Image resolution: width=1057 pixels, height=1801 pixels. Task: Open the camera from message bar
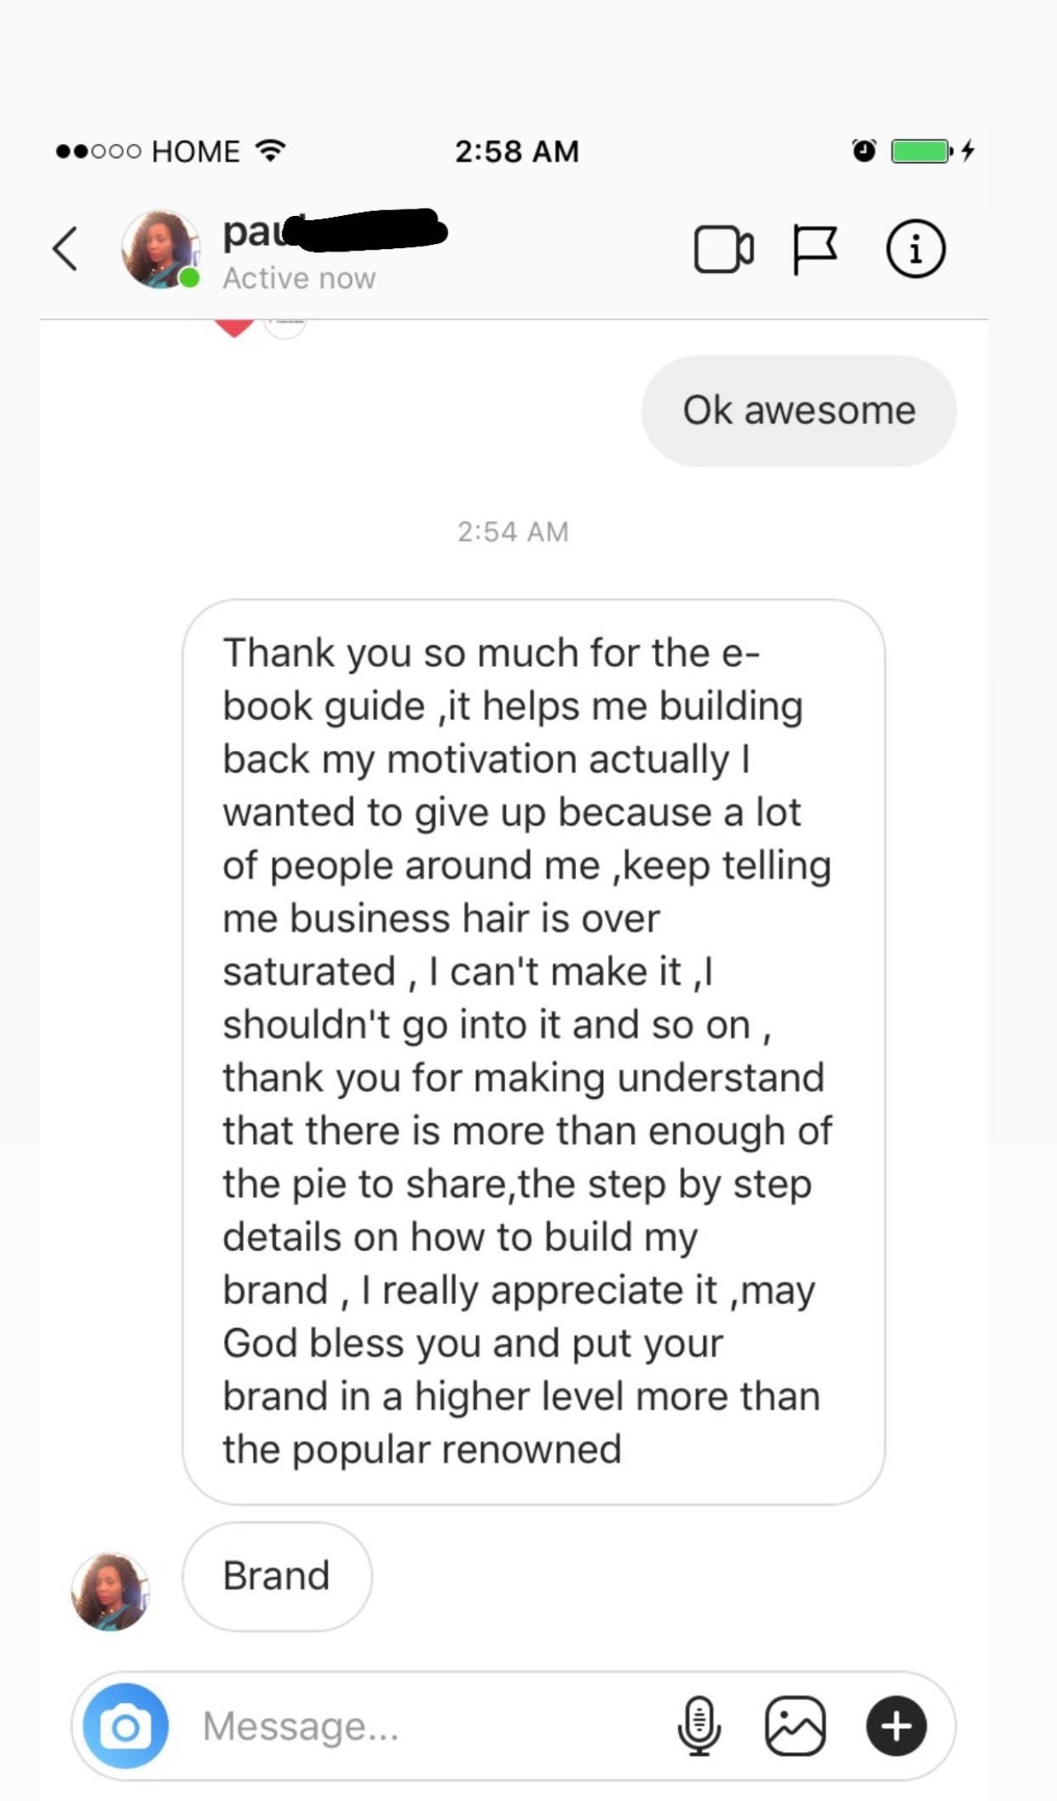click(125, 1725)
